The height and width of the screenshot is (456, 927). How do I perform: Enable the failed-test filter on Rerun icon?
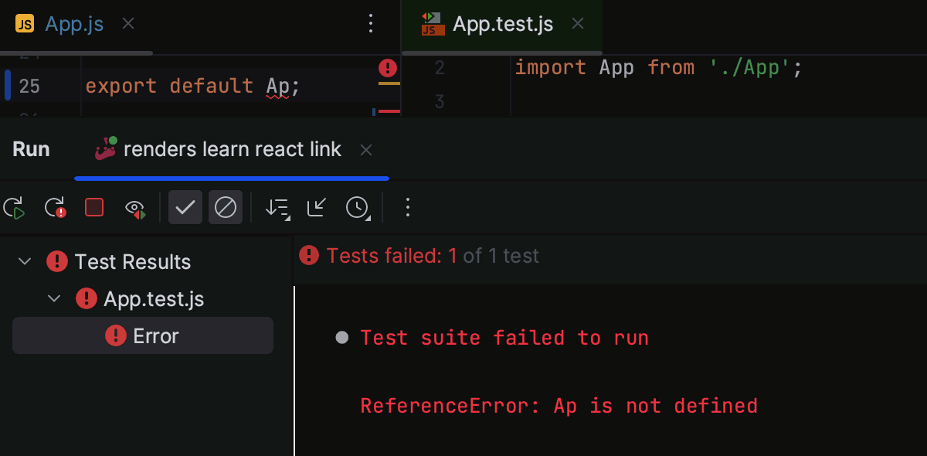click(x=54, y=207)
